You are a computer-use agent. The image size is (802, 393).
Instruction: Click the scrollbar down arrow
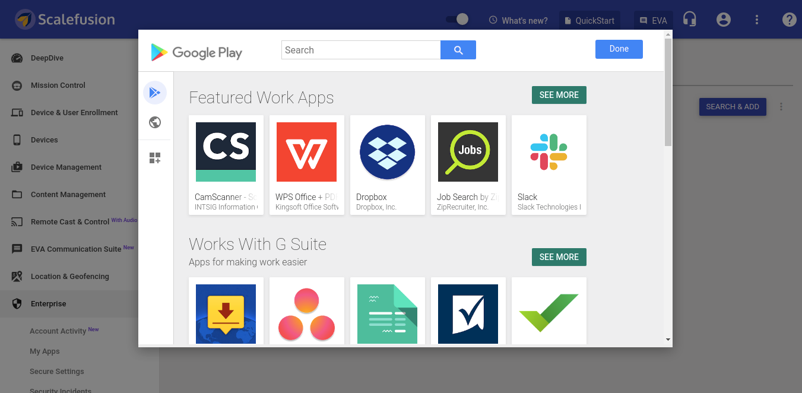(668, 340)
